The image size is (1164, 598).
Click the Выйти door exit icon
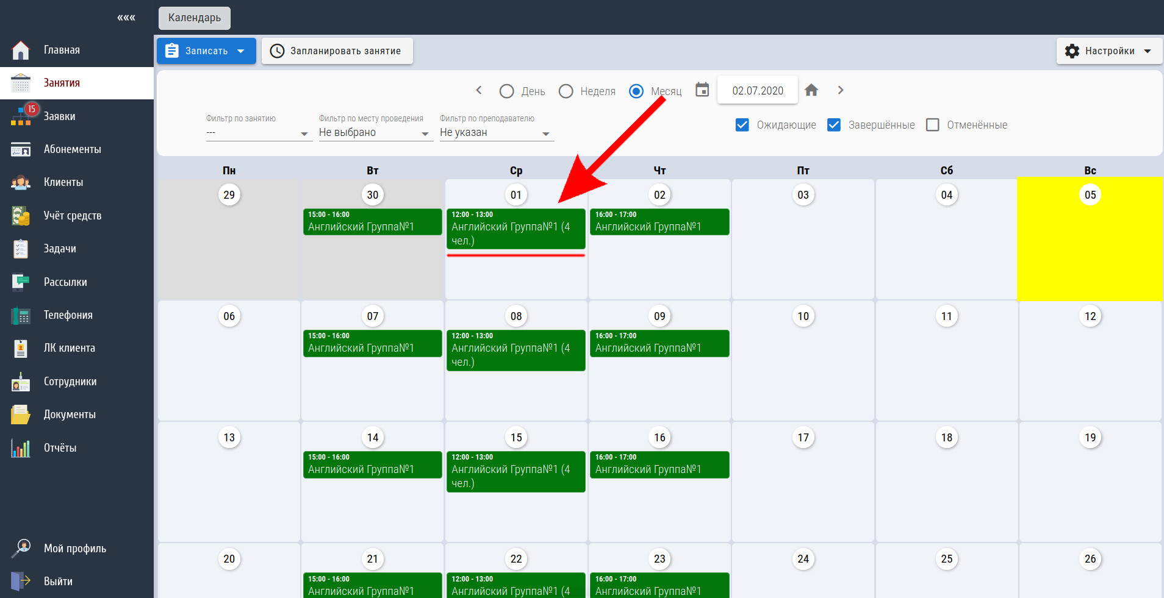[x=21, y=582]
